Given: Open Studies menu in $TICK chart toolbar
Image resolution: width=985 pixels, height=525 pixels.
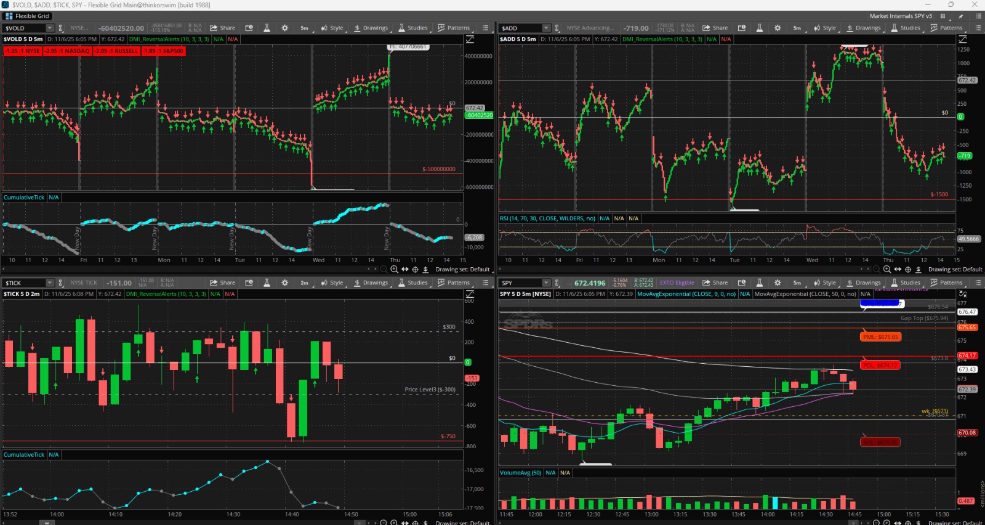Looking at the screenshot, I should click(x=412, y=283).
